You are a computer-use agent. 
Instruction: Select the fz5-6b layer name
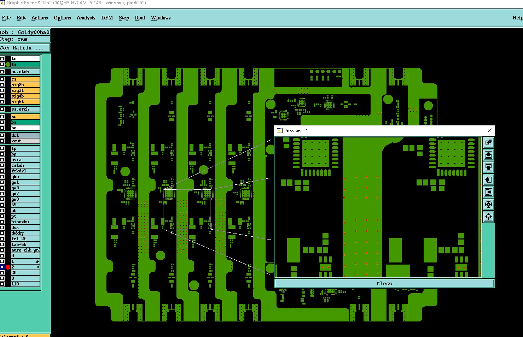tap(25, 244)
